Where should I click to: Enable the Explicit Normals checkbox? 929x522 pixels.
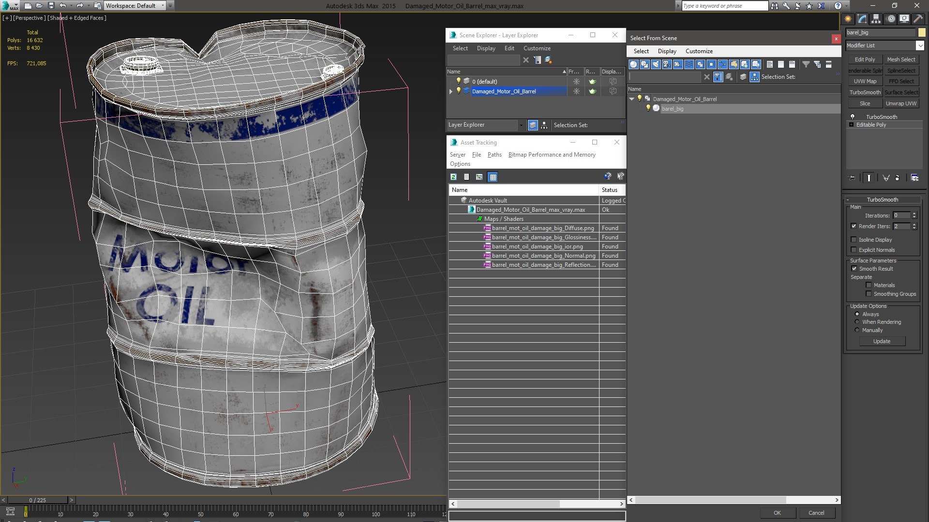coord(854,250)
